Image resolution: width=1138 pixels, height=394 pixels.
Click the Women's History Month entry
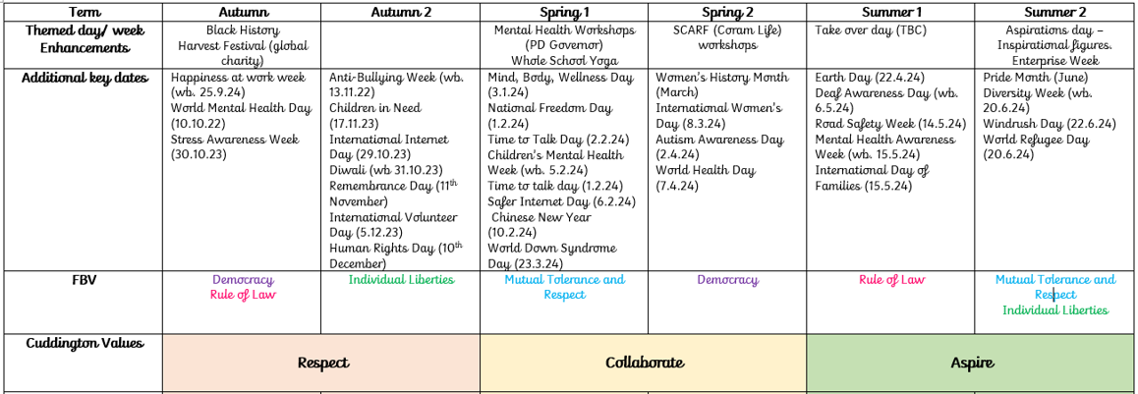point(722,78)
